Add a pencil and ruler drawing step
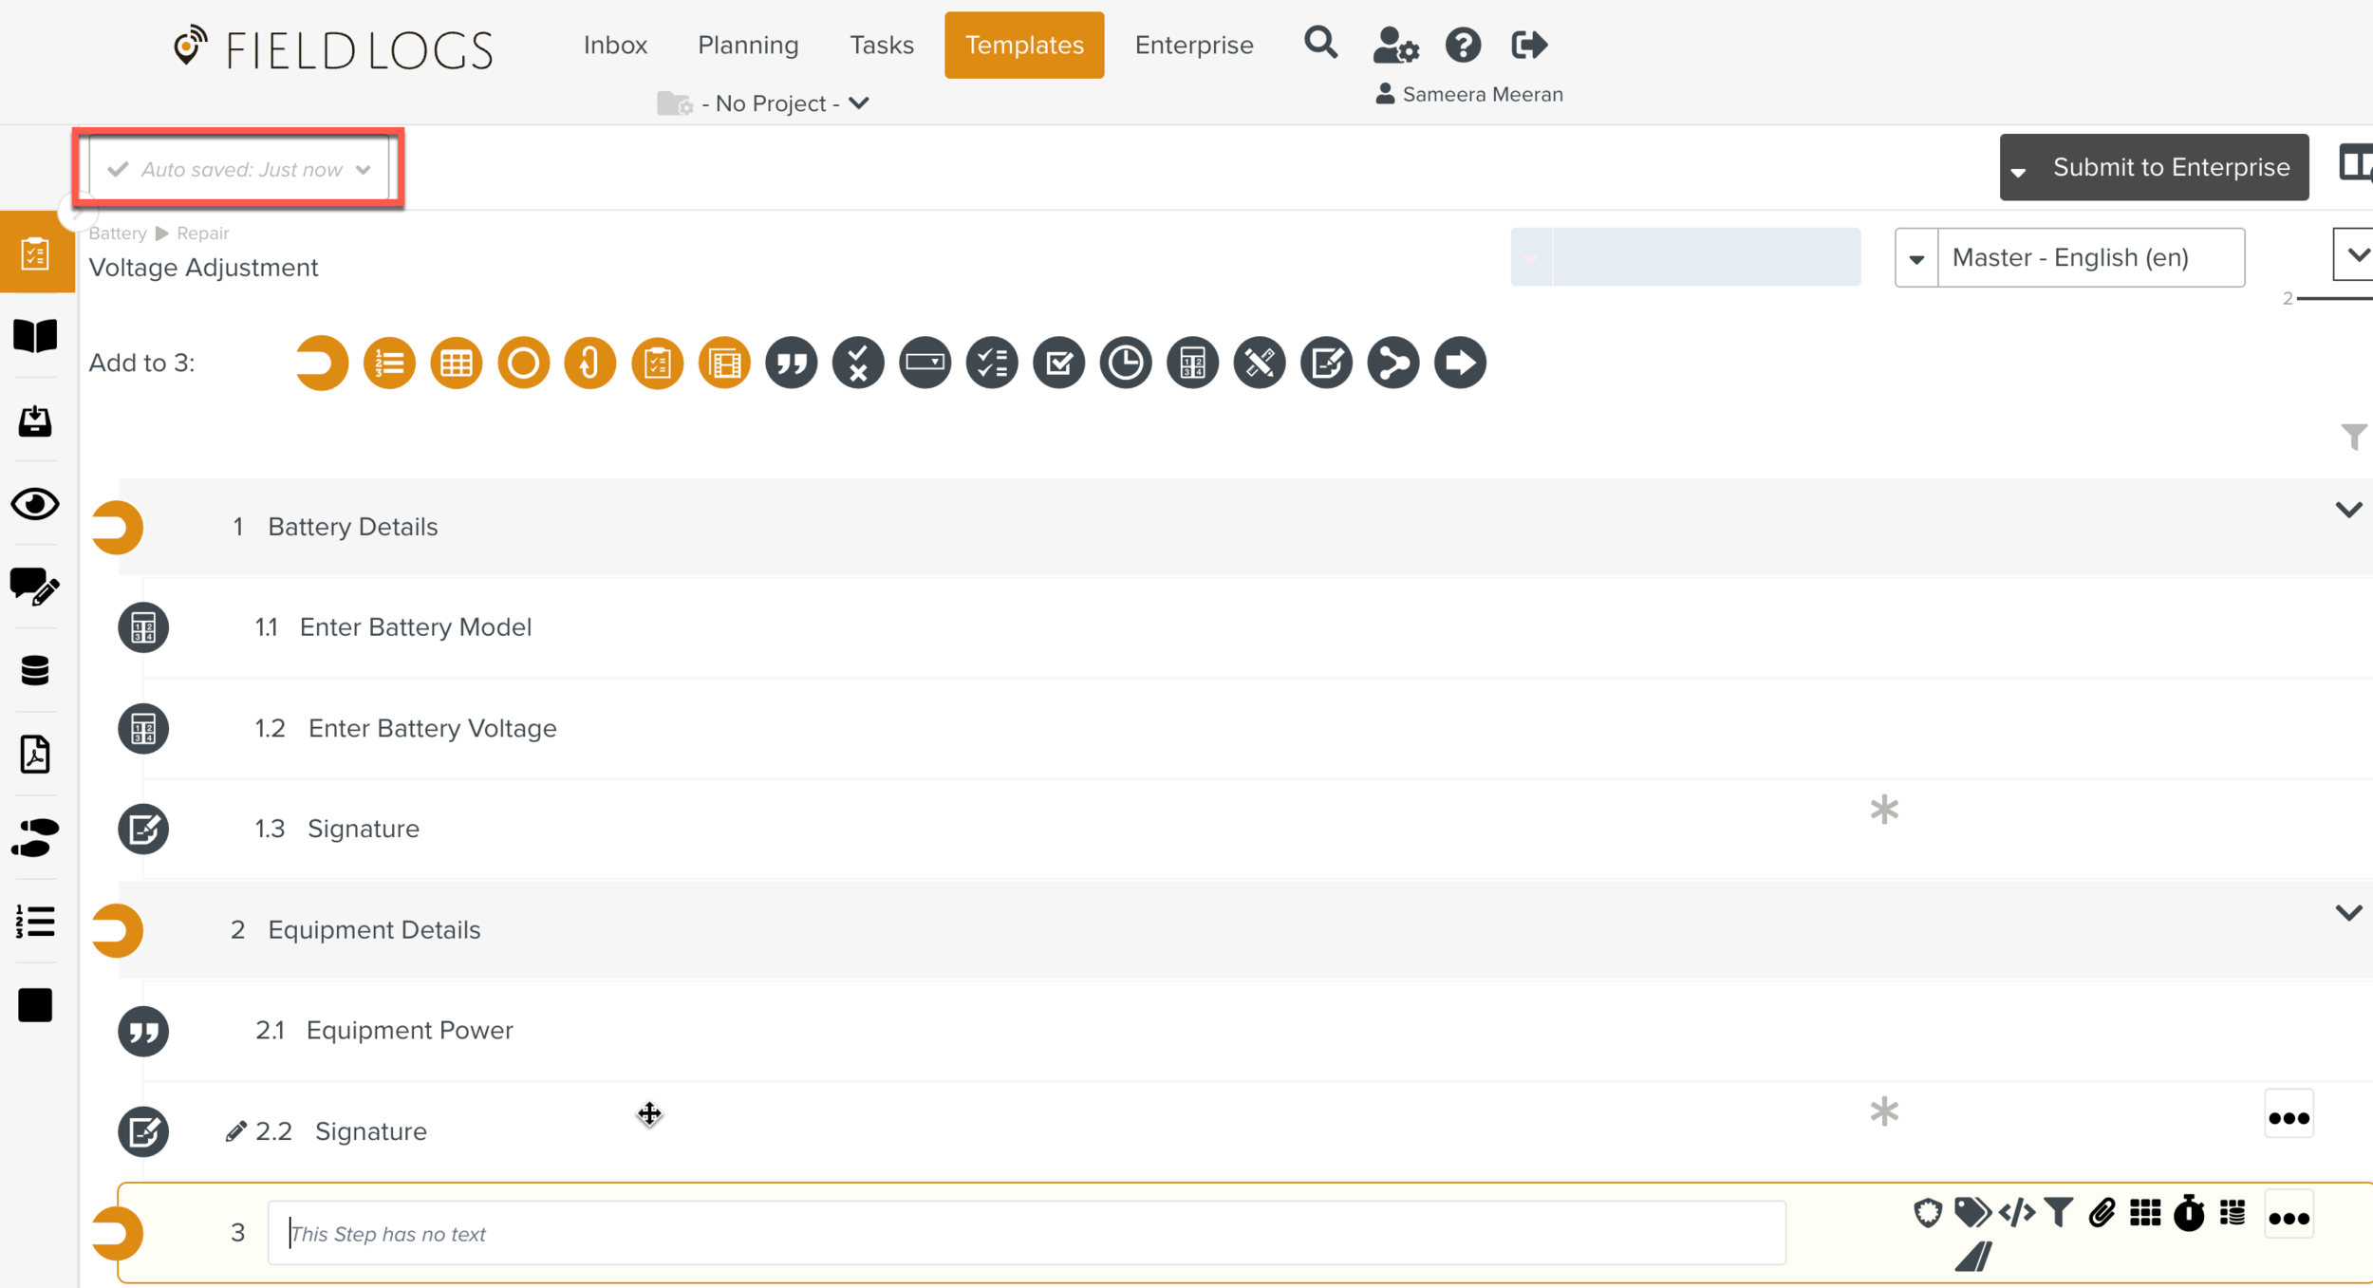This screenshot has height=1288, width=2373. (1260, 363)
